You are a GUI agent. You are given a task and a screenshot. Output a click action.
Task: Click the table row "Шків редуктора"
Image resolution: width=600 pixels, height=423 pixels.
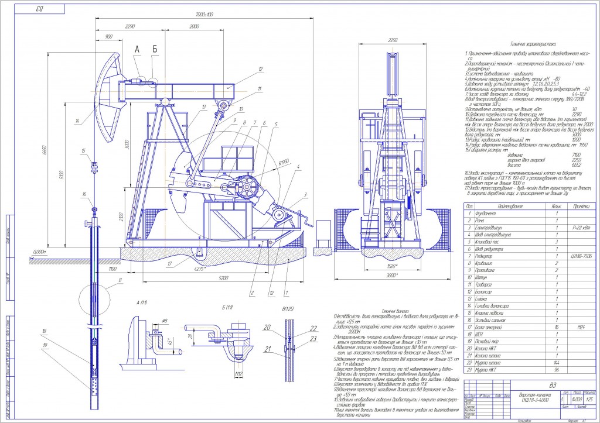(530, 249)
